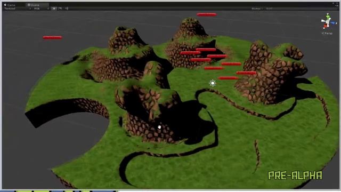Image resolution: width=341 pixels, height=192 pixels.
Task: Switch to the Game tab
Action: tap(10, 5)
